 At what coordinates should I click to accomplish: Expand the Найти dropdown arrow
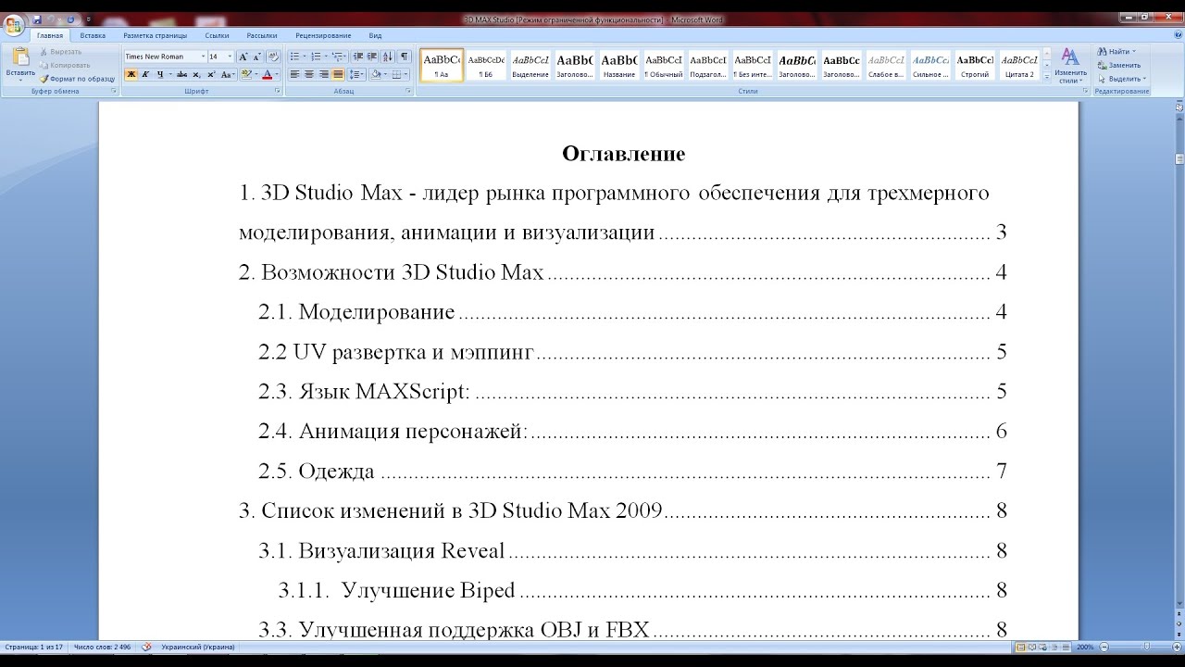pyautogui.click(x=1134, y=52)
